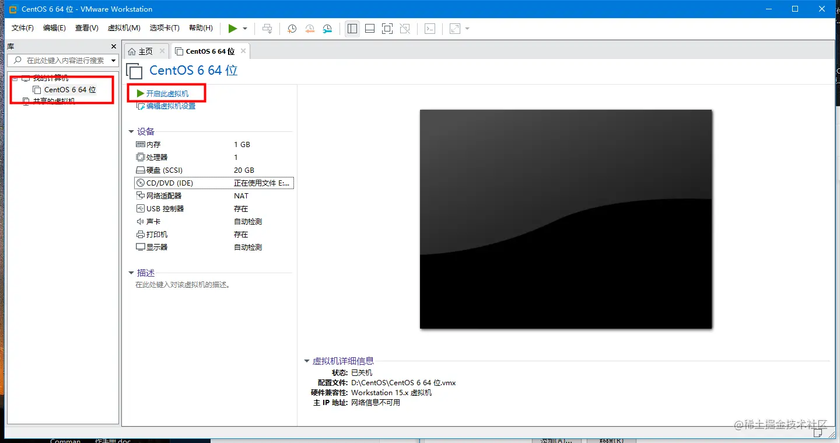Open the 选项卡(T) menu

165,28
